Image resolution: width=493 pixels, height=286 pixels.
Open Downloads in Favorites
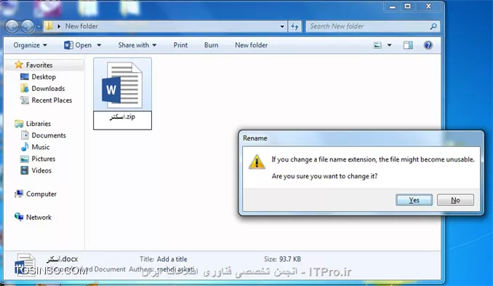pyautogui.click(x=48, y=88)
